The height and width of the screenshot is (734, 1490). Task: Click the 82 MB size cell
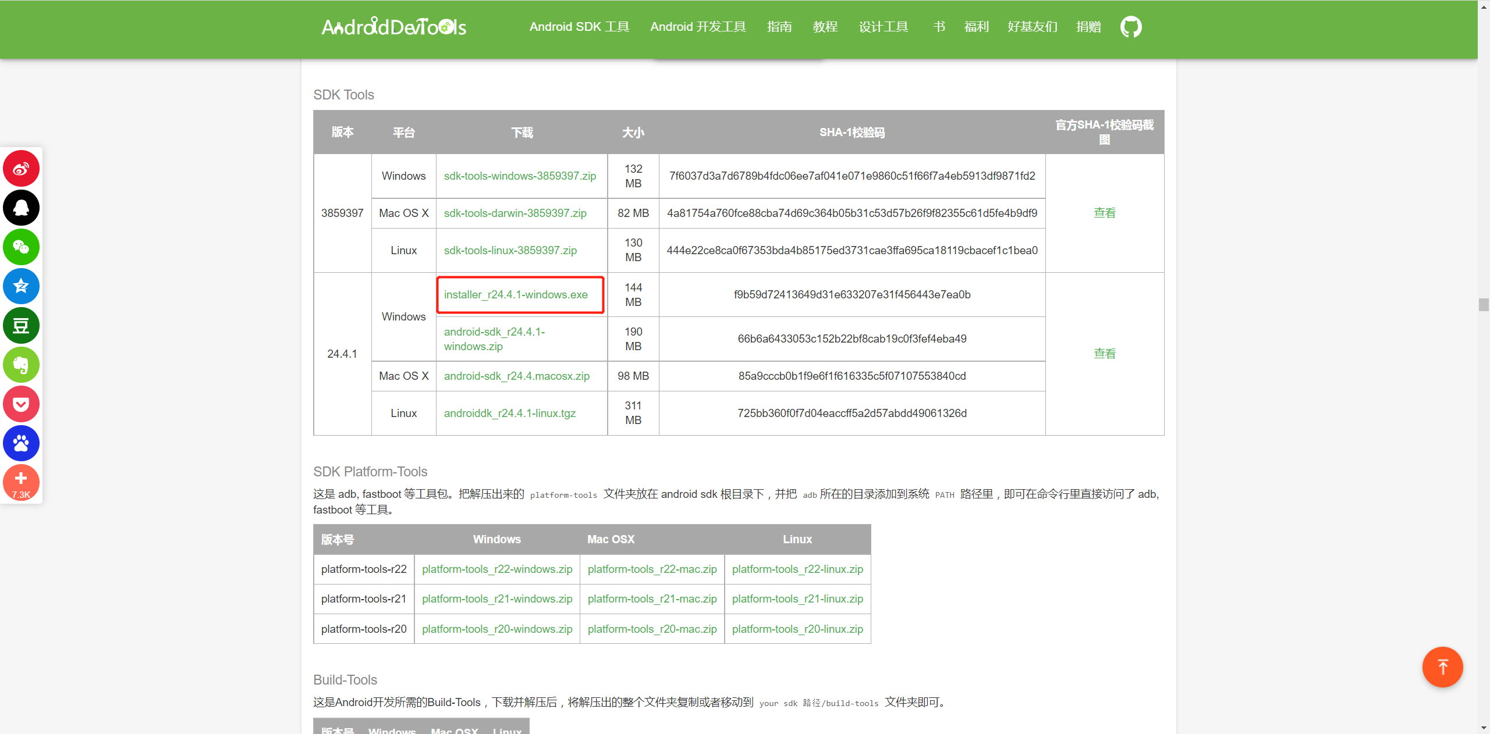(x=633, y=213)
